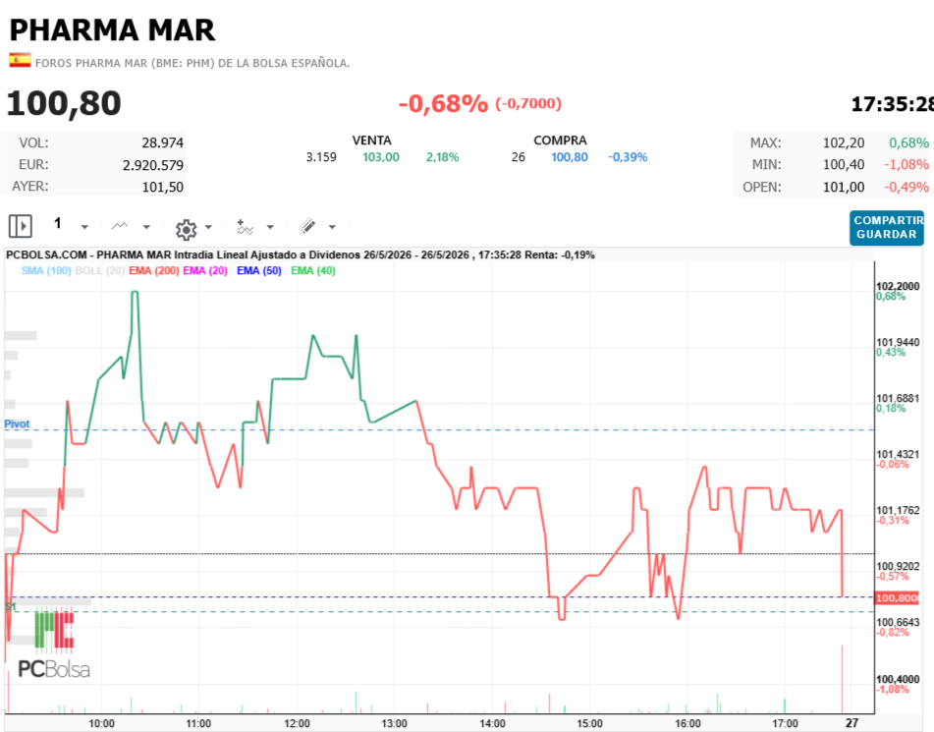The height and width of the screenshot is (732, 934).
Task: Expand the indicators dropdown arrow
Action: pyautogui.click(x=270, y=227)
